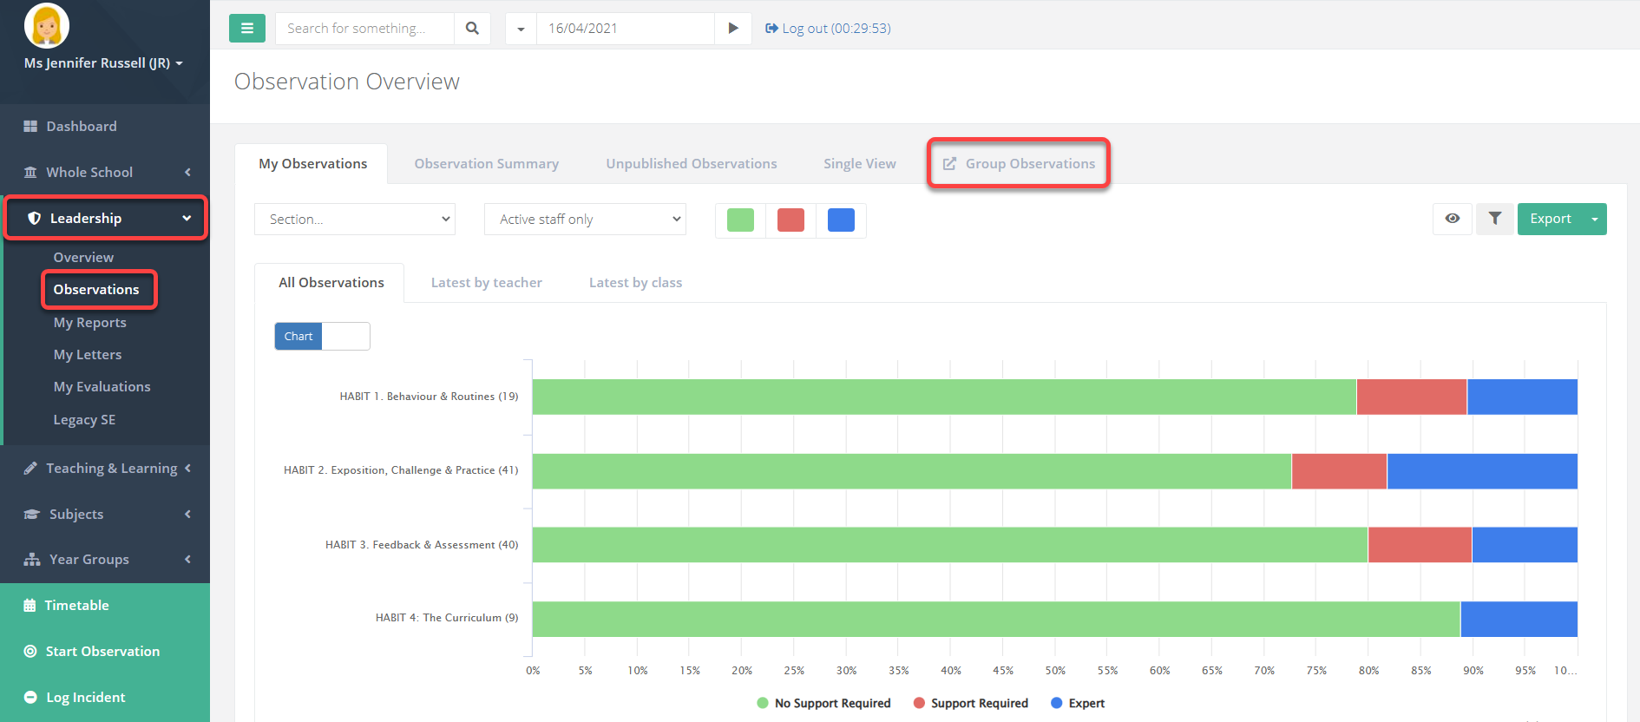Click the filter funnel button
Viewport: 1640px width, 722px height.
click(x=1495, y=219)
